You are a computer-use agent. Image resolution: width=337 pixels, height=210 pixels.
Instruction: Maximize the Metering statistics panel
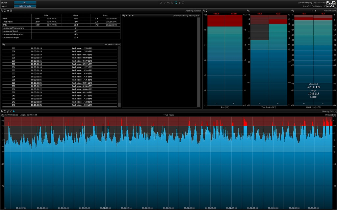[5, 10]
